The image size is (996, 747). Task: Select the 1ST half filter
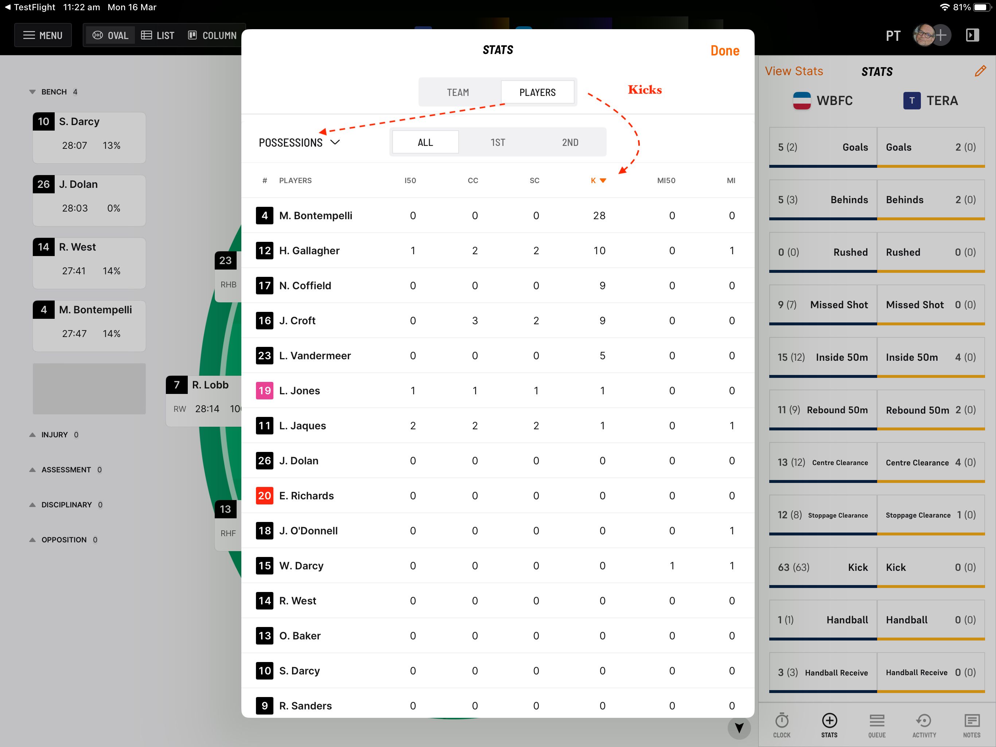[x=498, y=142]
